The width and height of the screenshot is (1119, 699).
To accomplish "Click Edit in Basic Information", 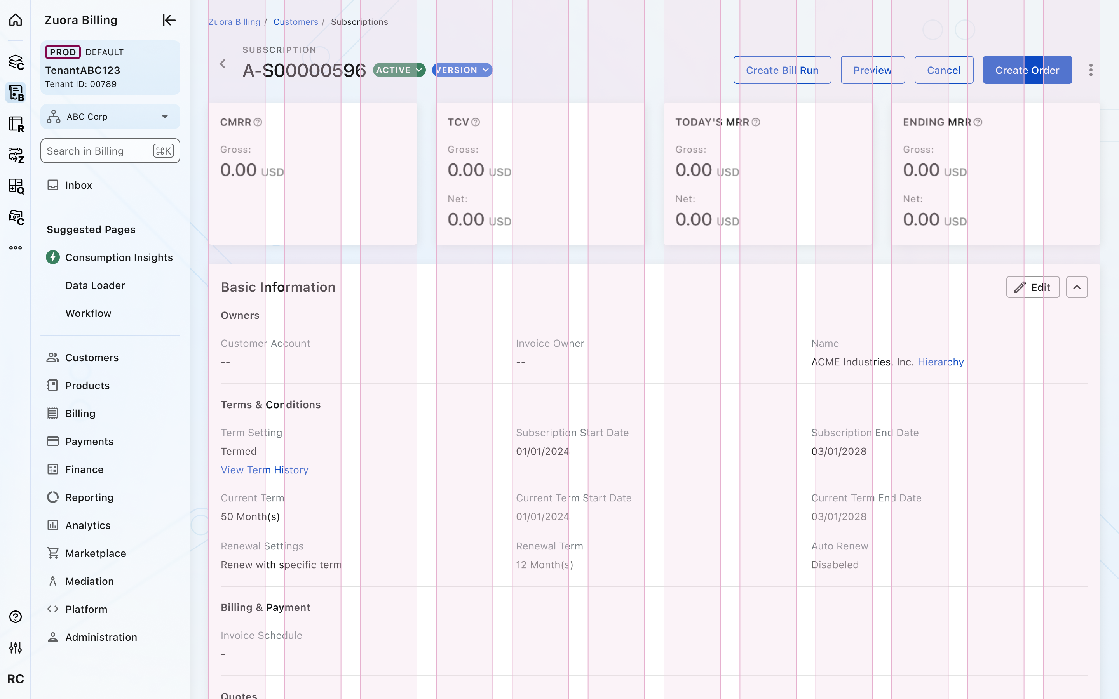I will point(1032,287).
